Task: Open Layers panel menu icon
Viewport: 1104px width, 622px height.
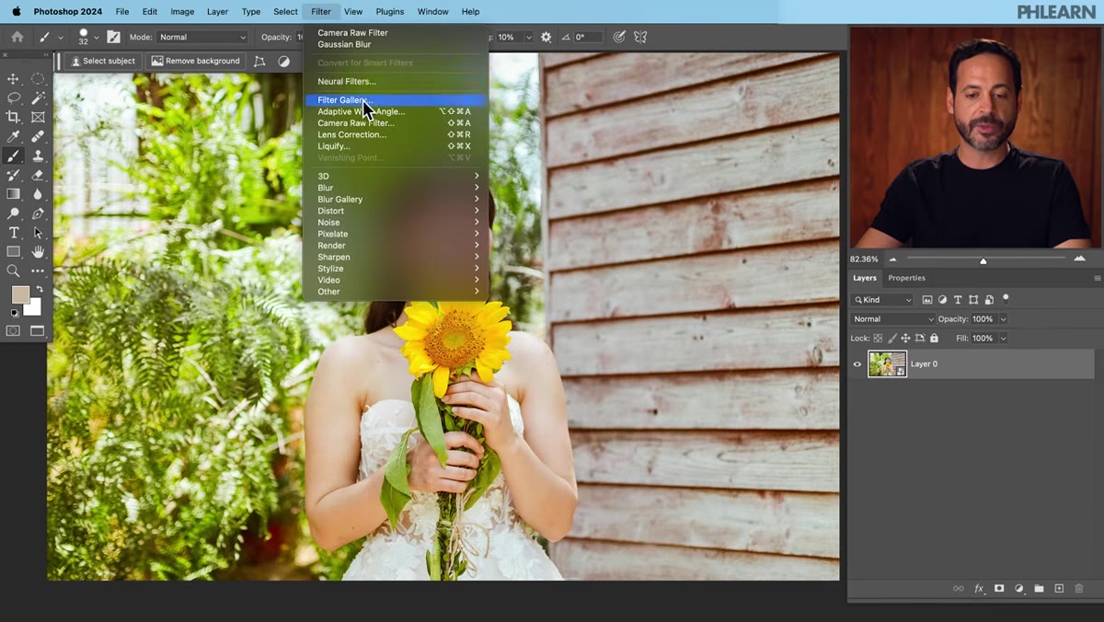Action: point(1097,278)
